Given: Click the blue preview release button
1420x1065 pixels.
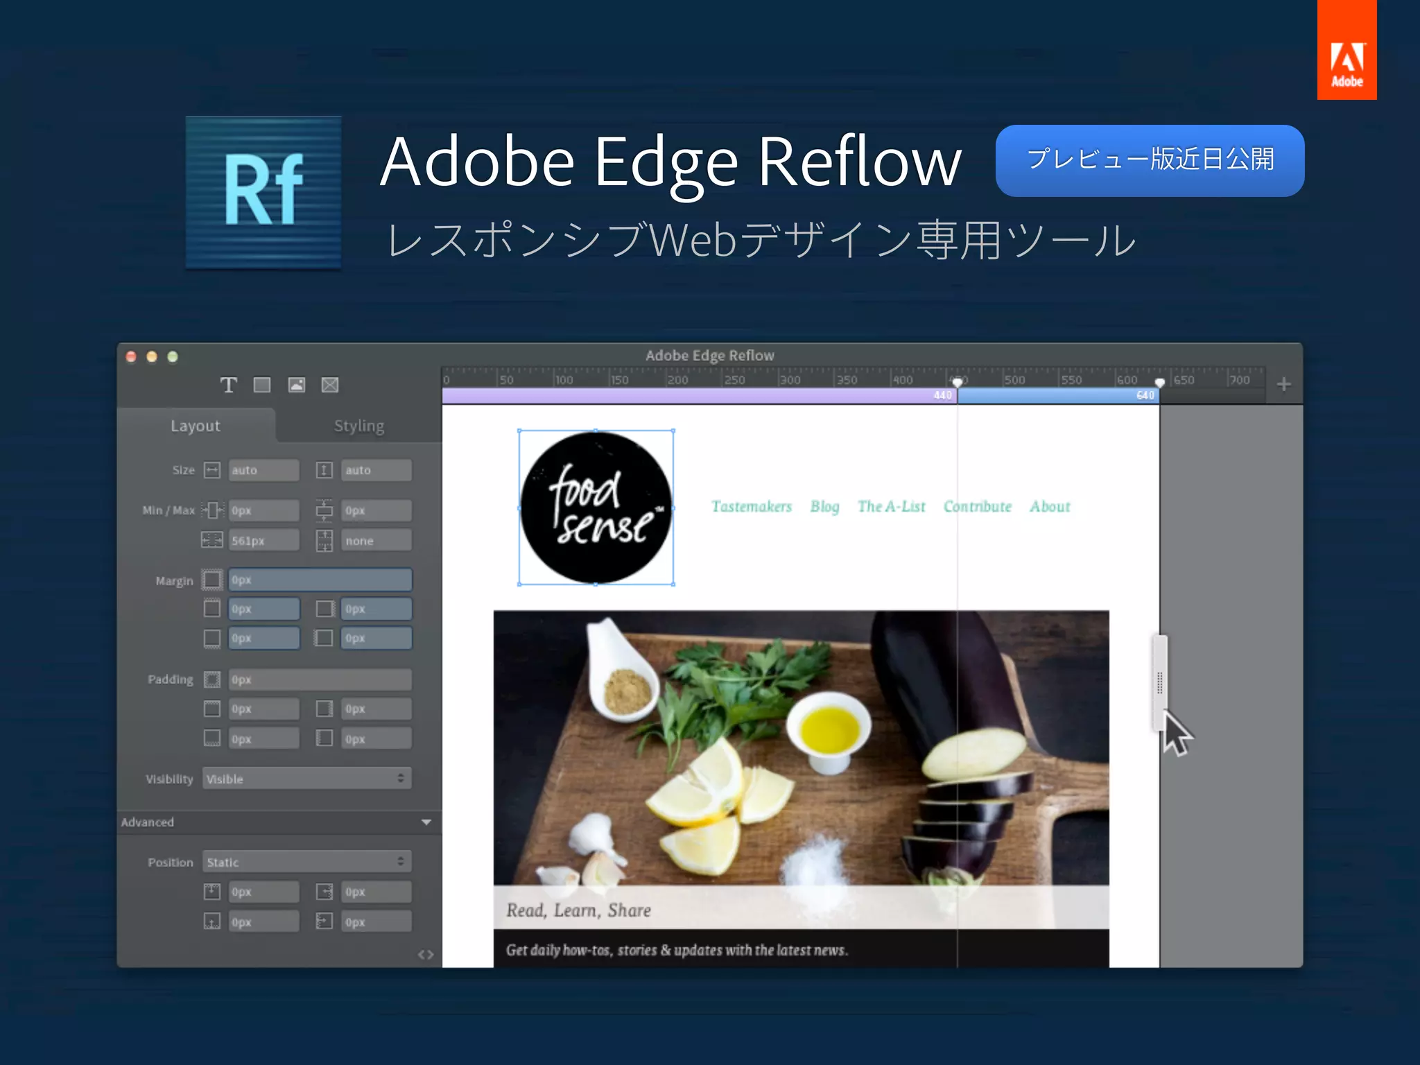Looking at the screenshot, I should [1150, 160].
